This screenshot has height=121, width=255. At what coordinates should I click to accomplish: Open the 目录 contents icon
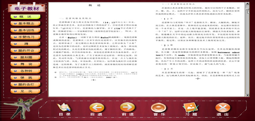64,107
